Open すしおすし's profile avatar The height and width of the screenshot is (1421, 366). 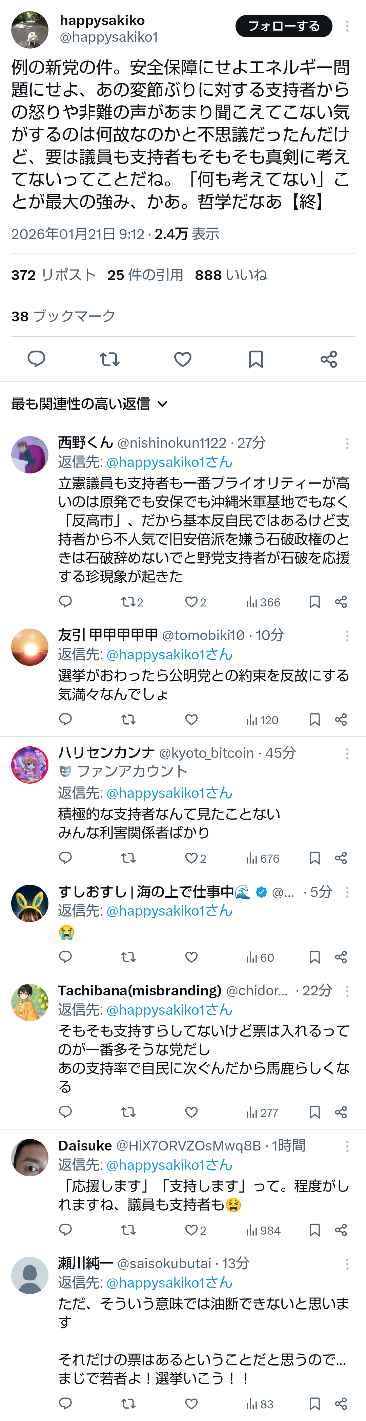[x=30, y=903]
